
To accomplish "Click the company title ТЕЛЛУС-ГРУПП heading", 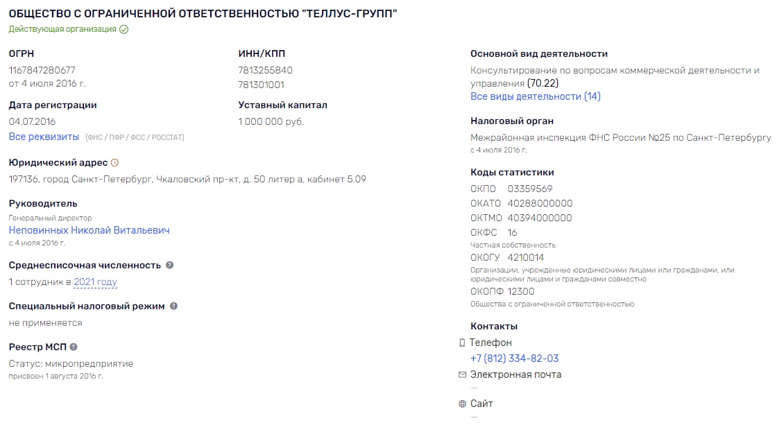I will 203,13.
